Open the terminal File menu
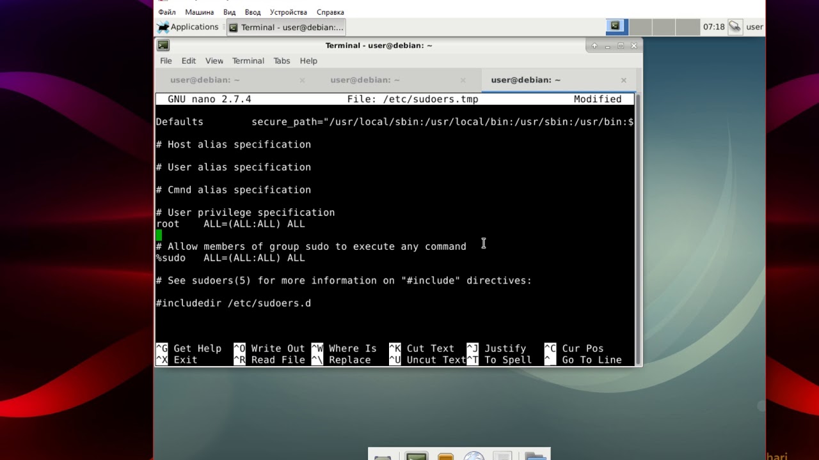This screenshot has width=819, height=460. [x=166, y=61]
